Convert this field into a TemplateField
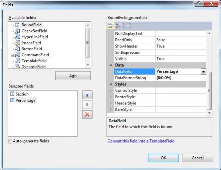The width and height of the screenshot is (221, 170). click(141, 141)
